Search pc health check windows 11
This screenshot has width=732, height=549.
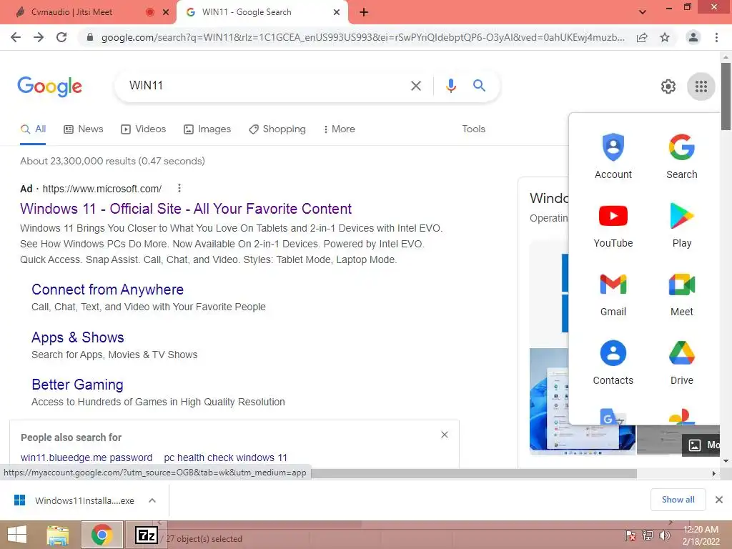pos(225,457)
